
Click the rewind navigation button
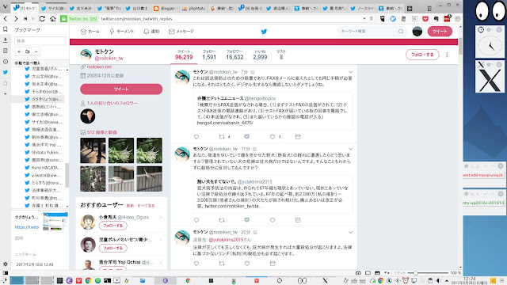coord(25,19)
